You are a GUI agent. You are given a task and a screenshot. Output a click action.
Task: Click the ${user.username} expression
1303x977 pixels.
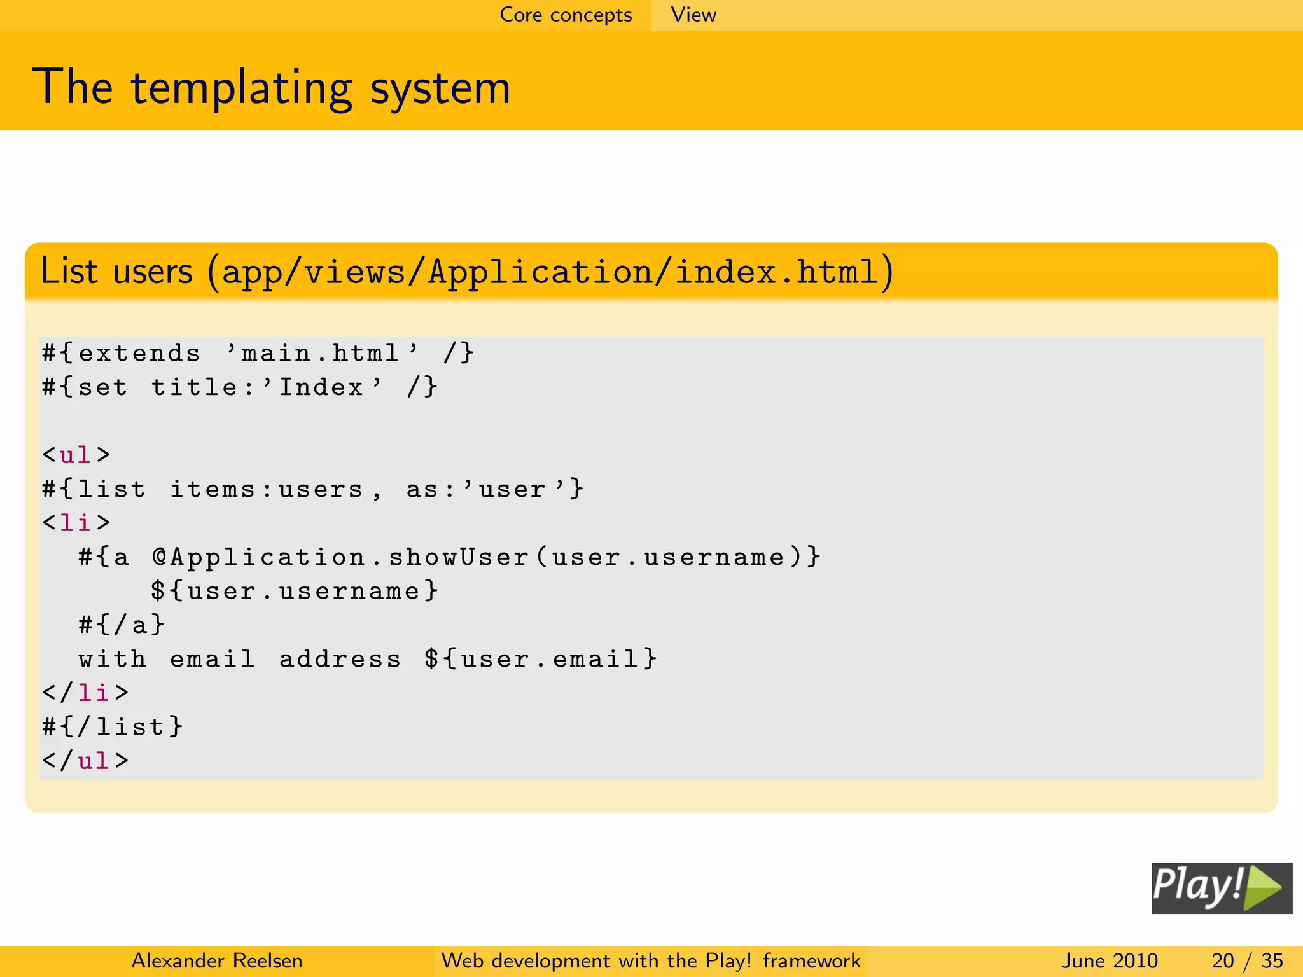tap(294, 591)
